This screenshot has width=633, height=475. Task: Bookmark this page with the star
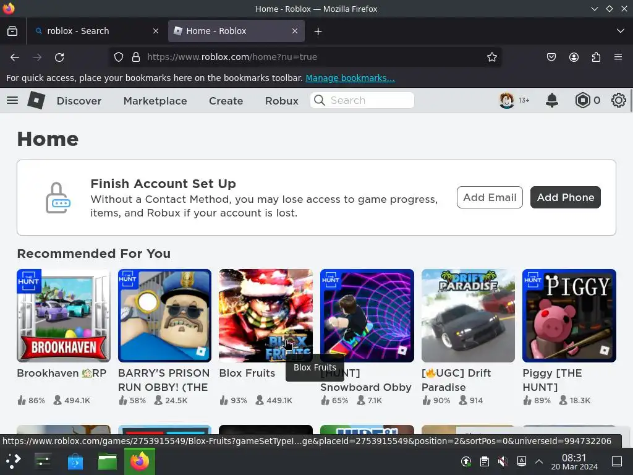[491, 58]
